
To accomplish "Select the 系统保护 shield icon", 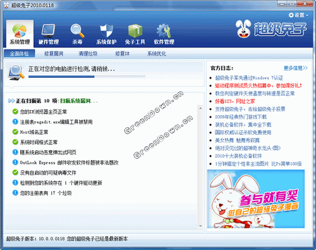I will pyautogui.click(x=106, y=30).
